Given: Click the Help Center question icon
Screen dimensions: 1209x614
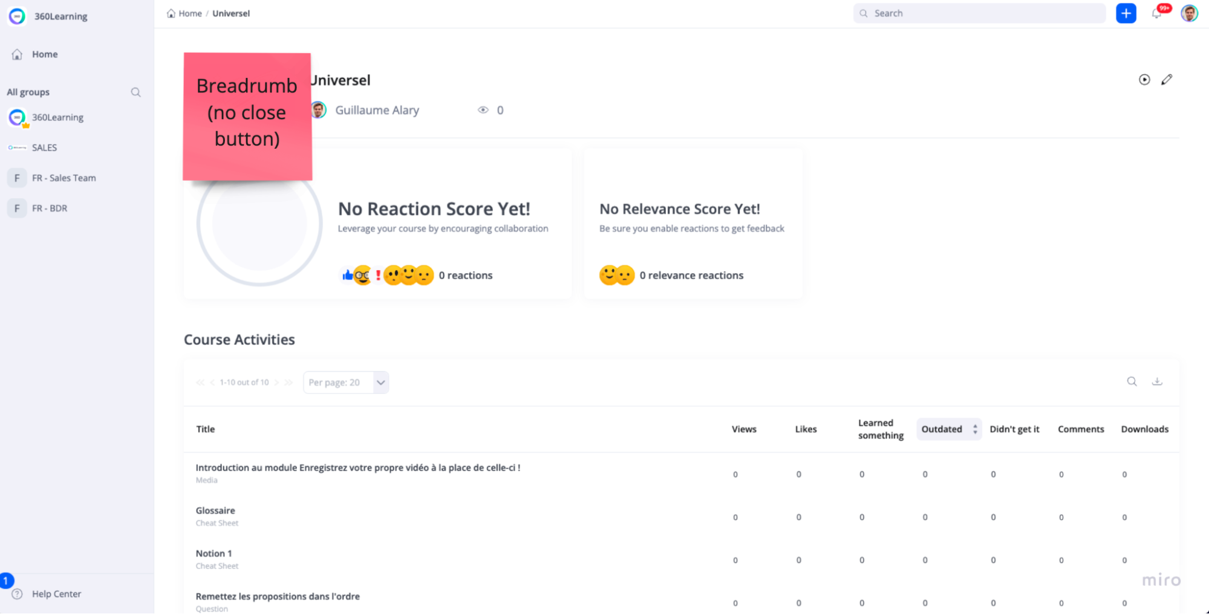Looking at the screenshot, I should coord(18,594).
